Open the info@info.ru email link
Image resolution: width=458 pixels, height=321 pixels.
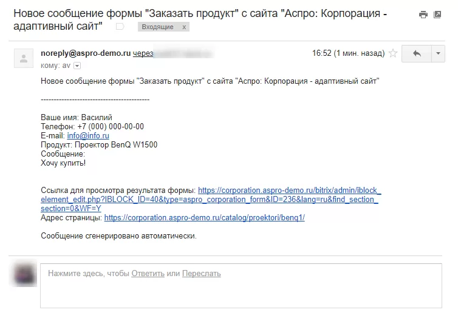click(x=88, y=136)
